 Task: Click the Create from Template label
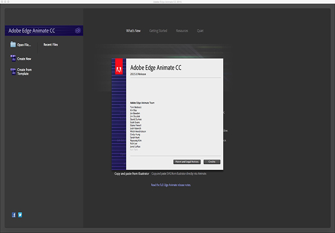pos(24,71)
